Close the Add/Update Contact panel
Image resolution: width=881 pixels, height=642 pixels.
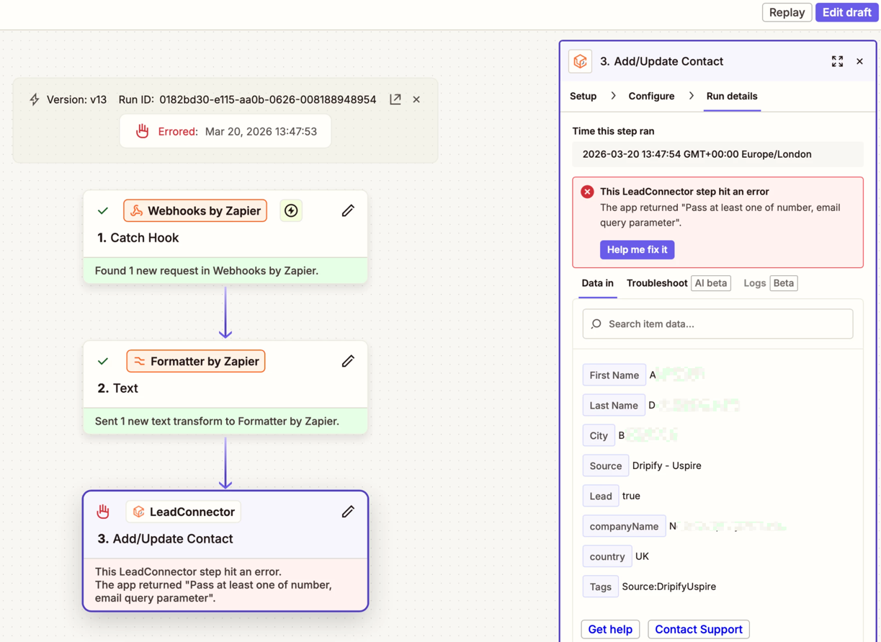pyautogui.click(x=859, y=61)
